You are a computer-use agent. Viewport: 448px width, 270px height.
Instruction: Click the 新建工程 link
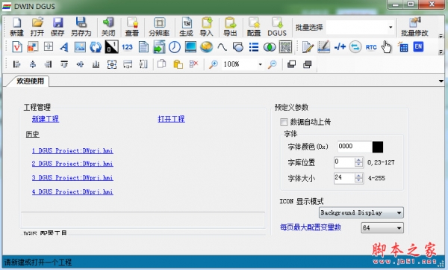point(46,119)
